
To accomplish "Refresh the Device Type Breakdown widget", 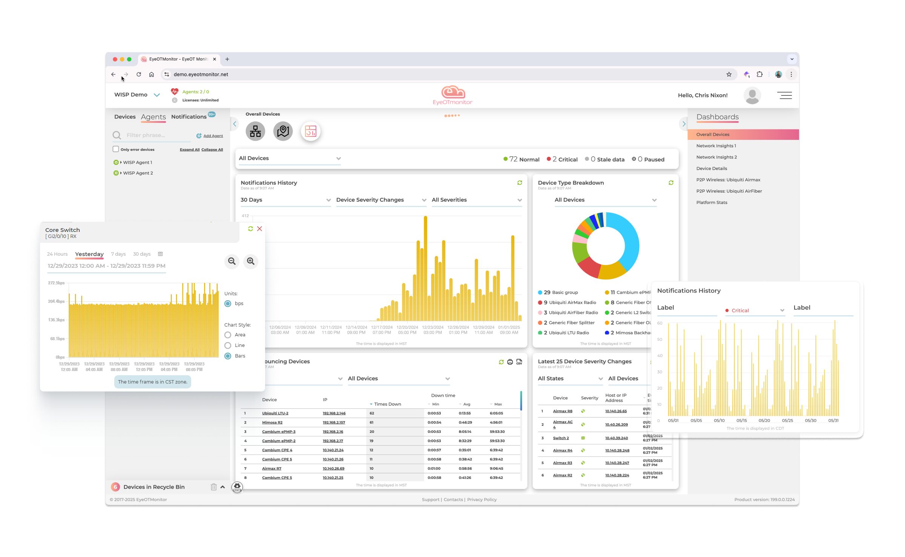I will click(x=671, y=183).
